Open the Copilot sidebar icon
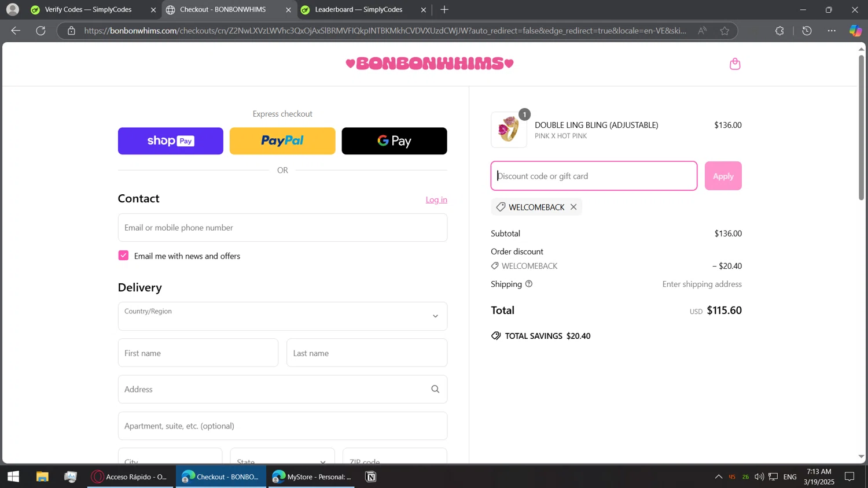 (855, 31)
